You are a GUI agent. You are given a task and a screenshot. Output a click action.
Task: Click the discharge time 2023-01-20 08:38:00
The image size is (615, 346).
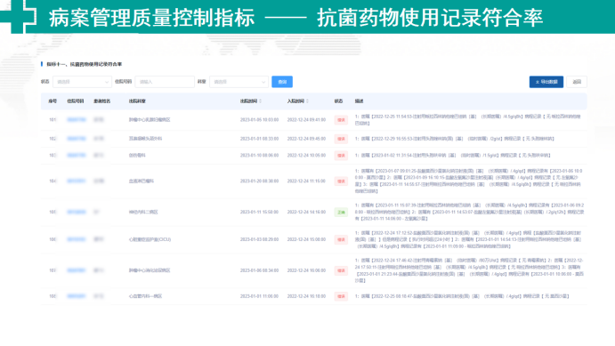[259, 181]
